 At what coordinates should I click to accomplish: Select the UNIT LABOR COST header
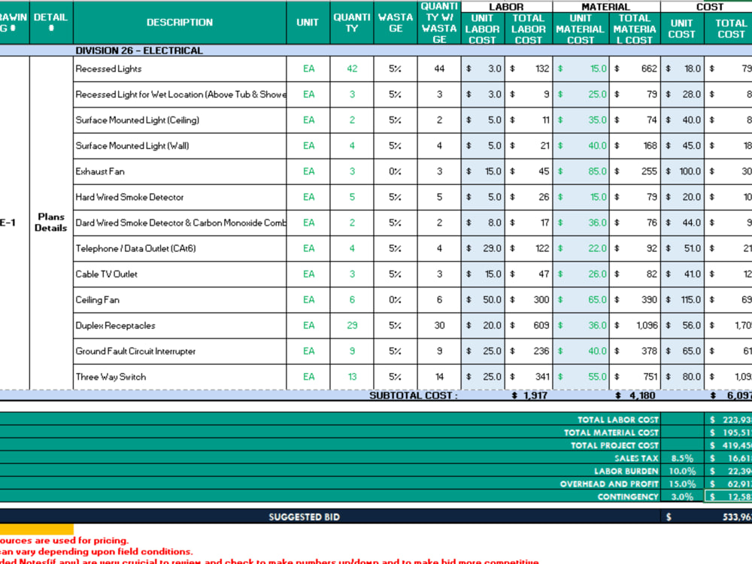tap(483, 29)
